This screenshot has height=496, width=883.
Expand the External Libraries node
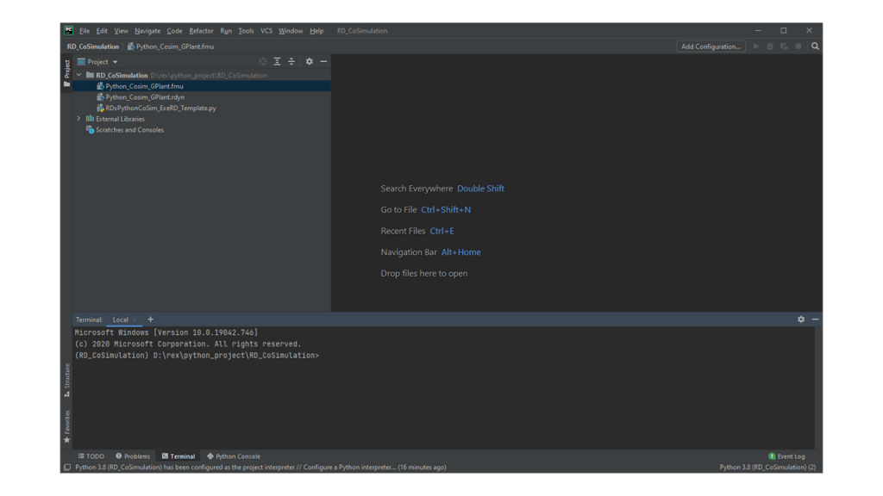click(78, 117)
